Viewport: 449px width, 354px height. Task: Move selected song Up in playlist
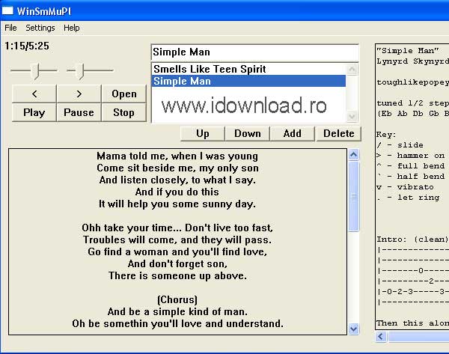(203, 134)
